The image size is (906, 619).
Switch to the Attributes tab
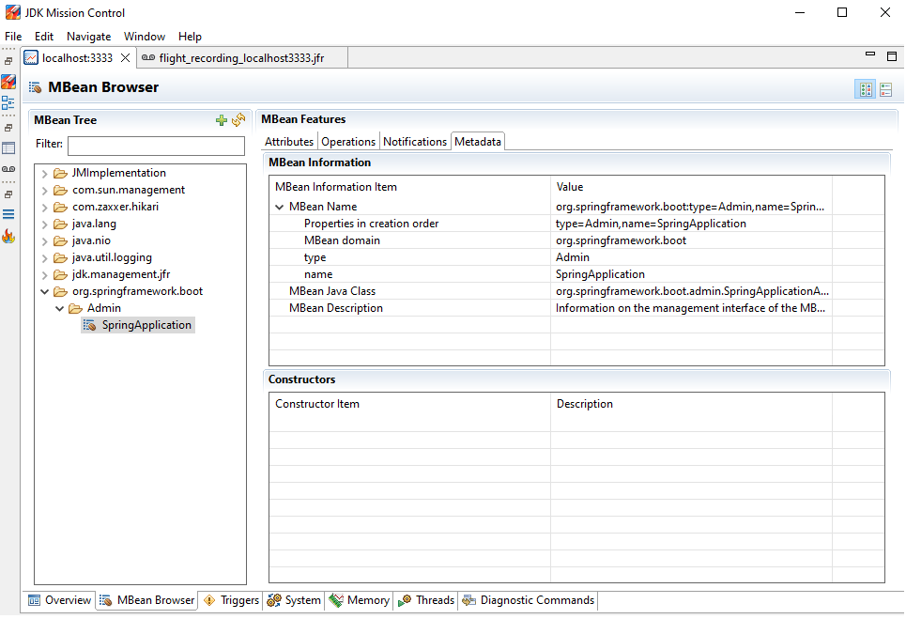tap(289, 142)
